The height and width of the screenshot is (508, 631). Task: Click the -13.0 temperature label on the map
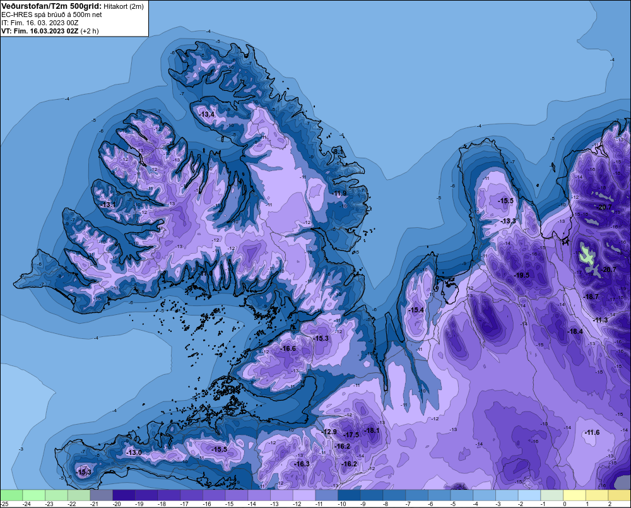(x=134, y=452)
